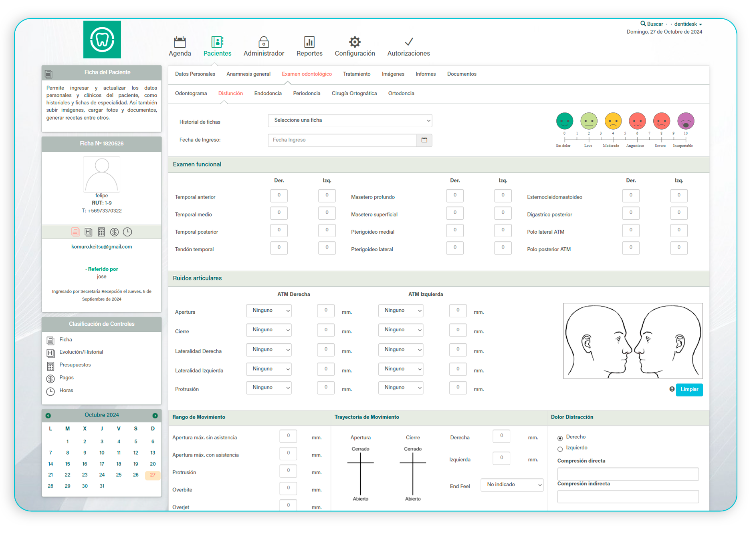Select the purple 'Insoportable' pain face
Viewport: 749px width, 533px height.
(685, 121)
